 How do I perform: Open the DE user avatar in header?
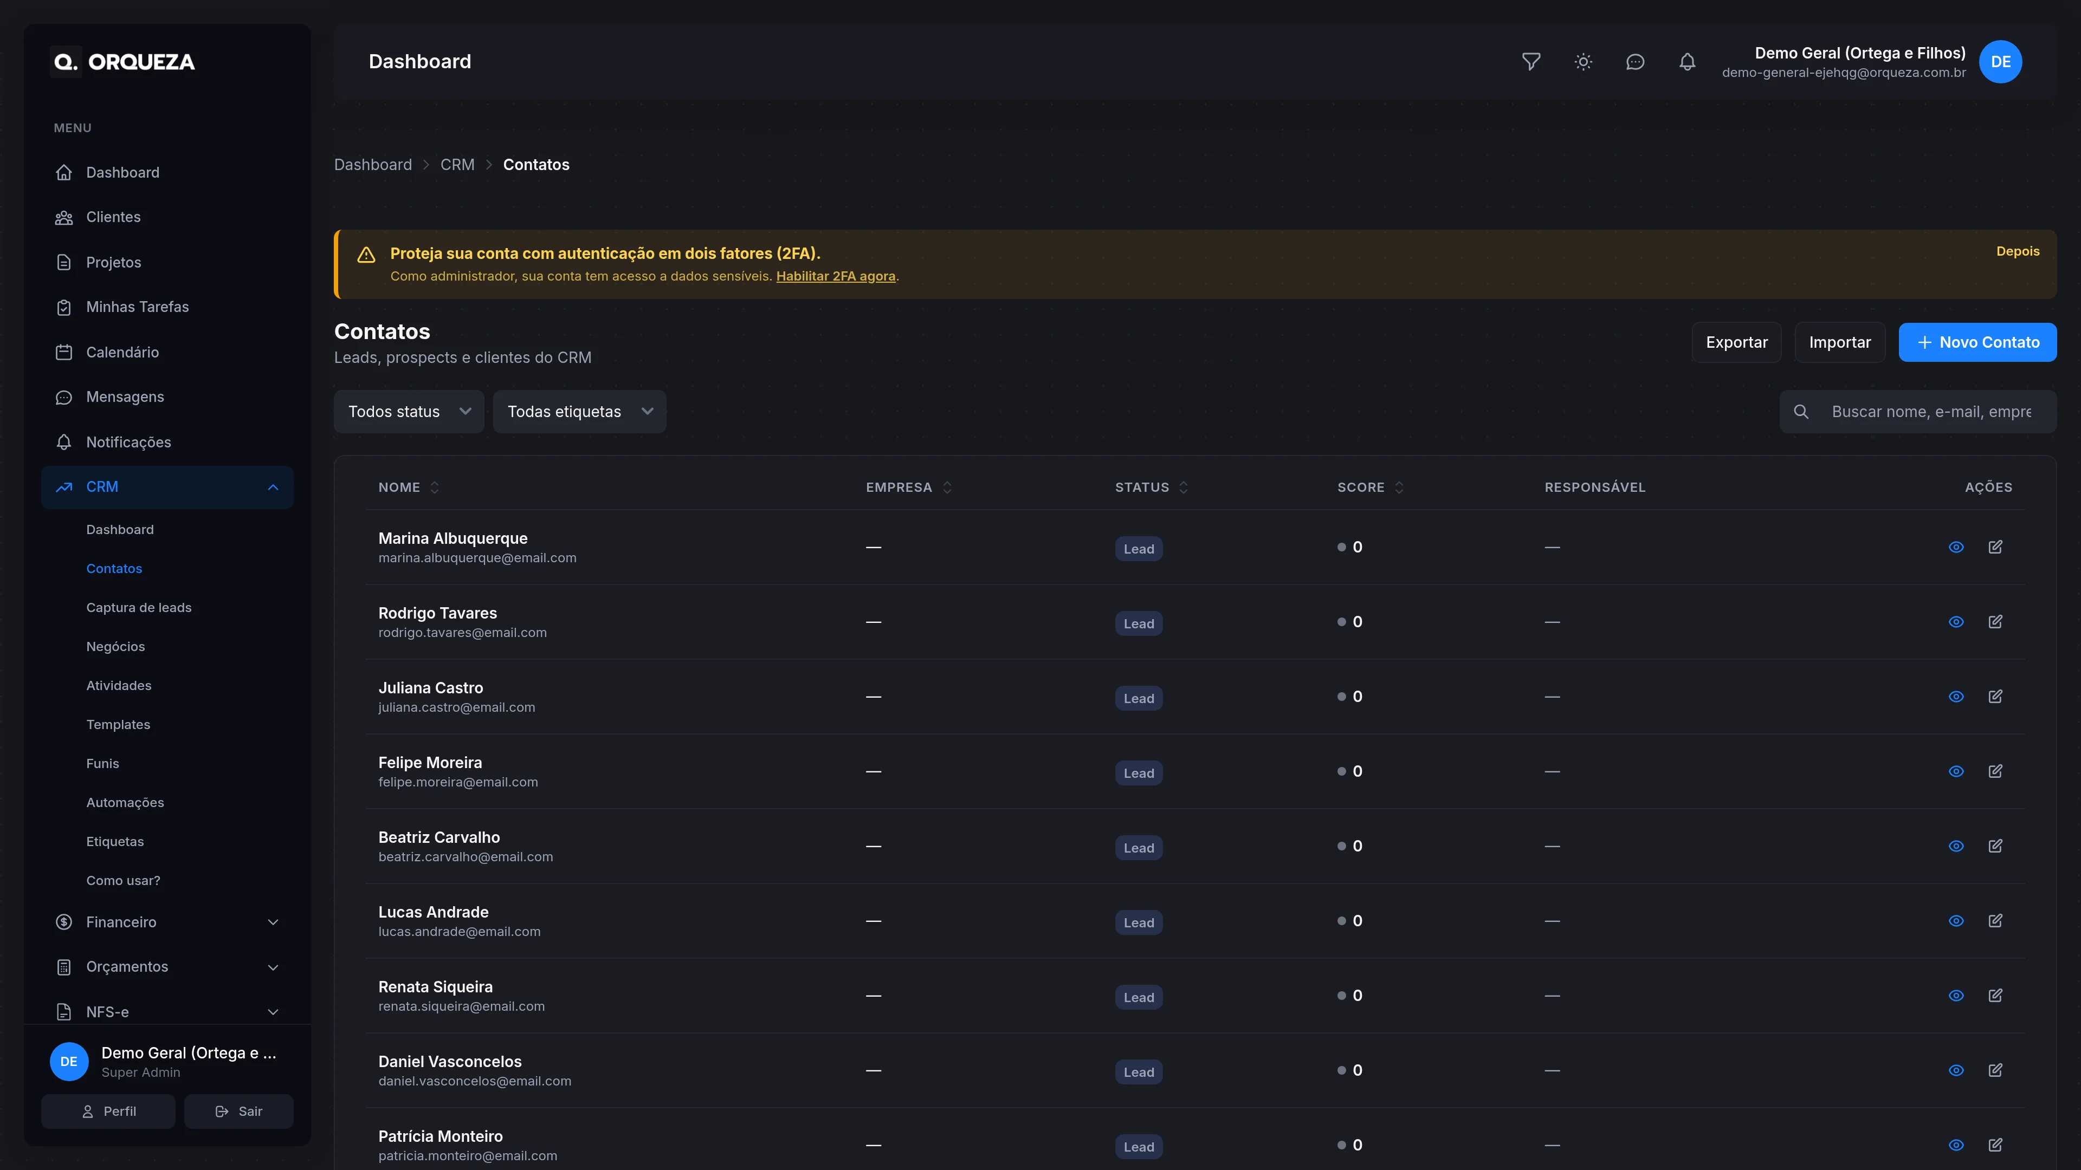2000,62
